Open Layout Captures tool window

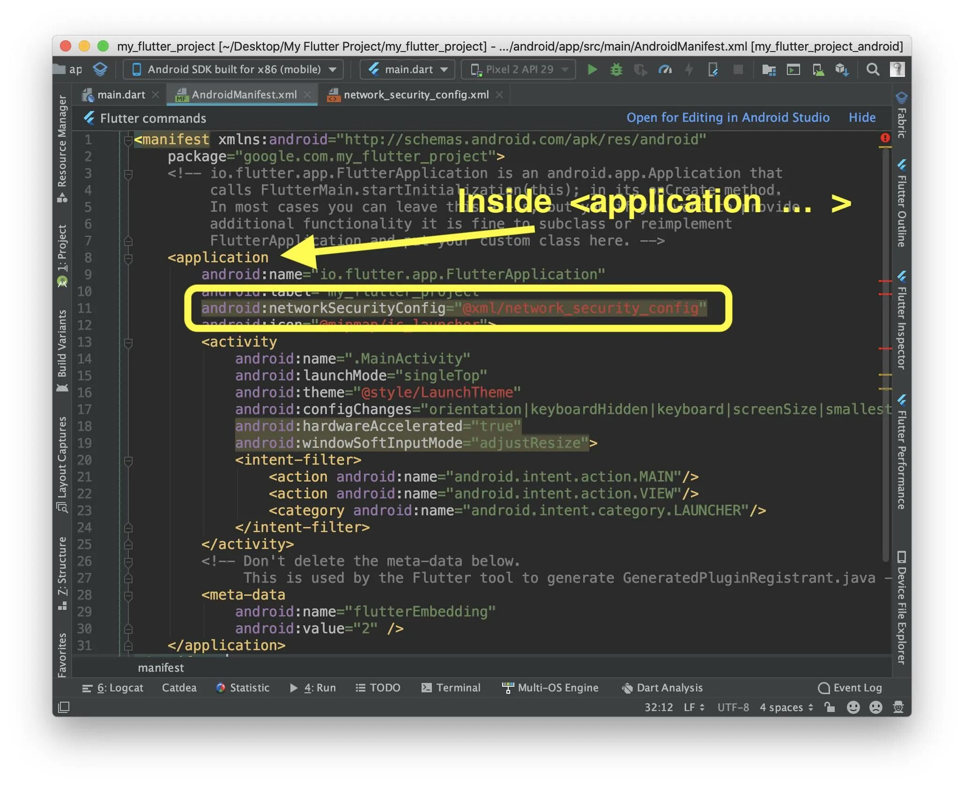(62, 464)
